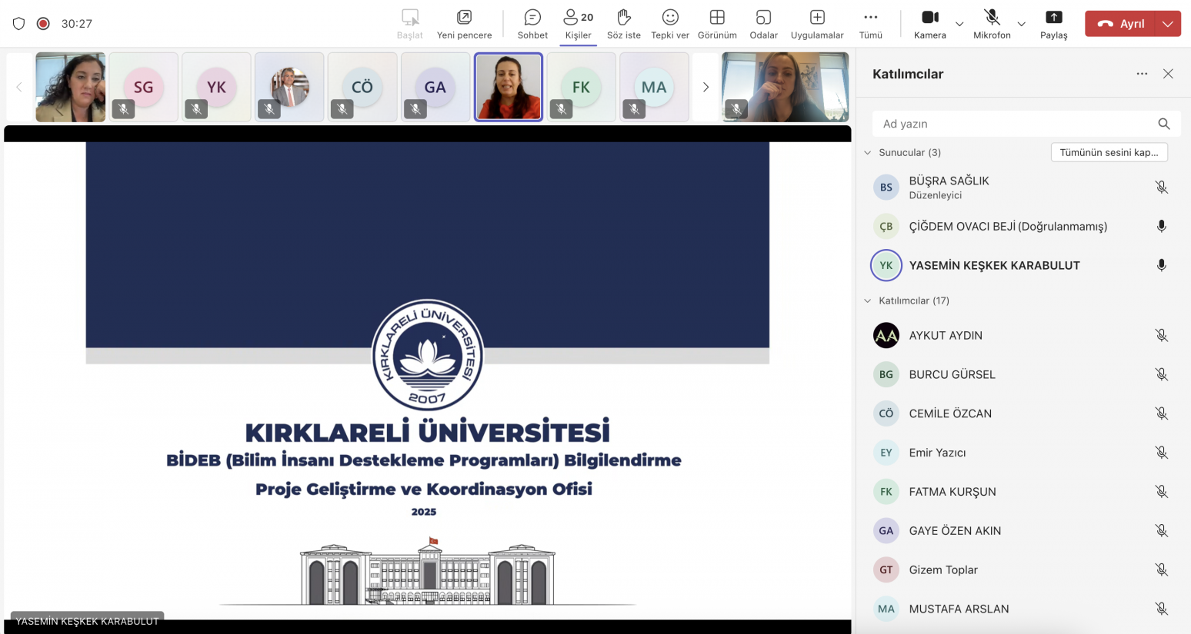Image resolution: width=1191 pixels, height=634 pixels.
Task: Open Uygulamalar apps menu
Action: click(x=817, y=24)
